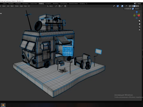Open the UV Editing workspace tab

[25, 4]
